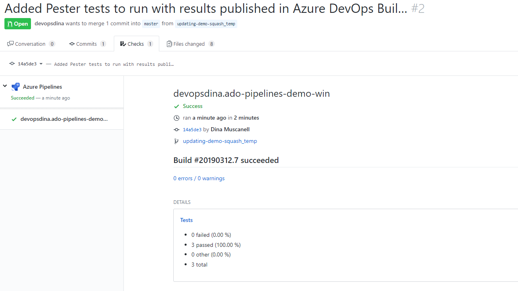Click the DETAILS section label

click(182, 202)
